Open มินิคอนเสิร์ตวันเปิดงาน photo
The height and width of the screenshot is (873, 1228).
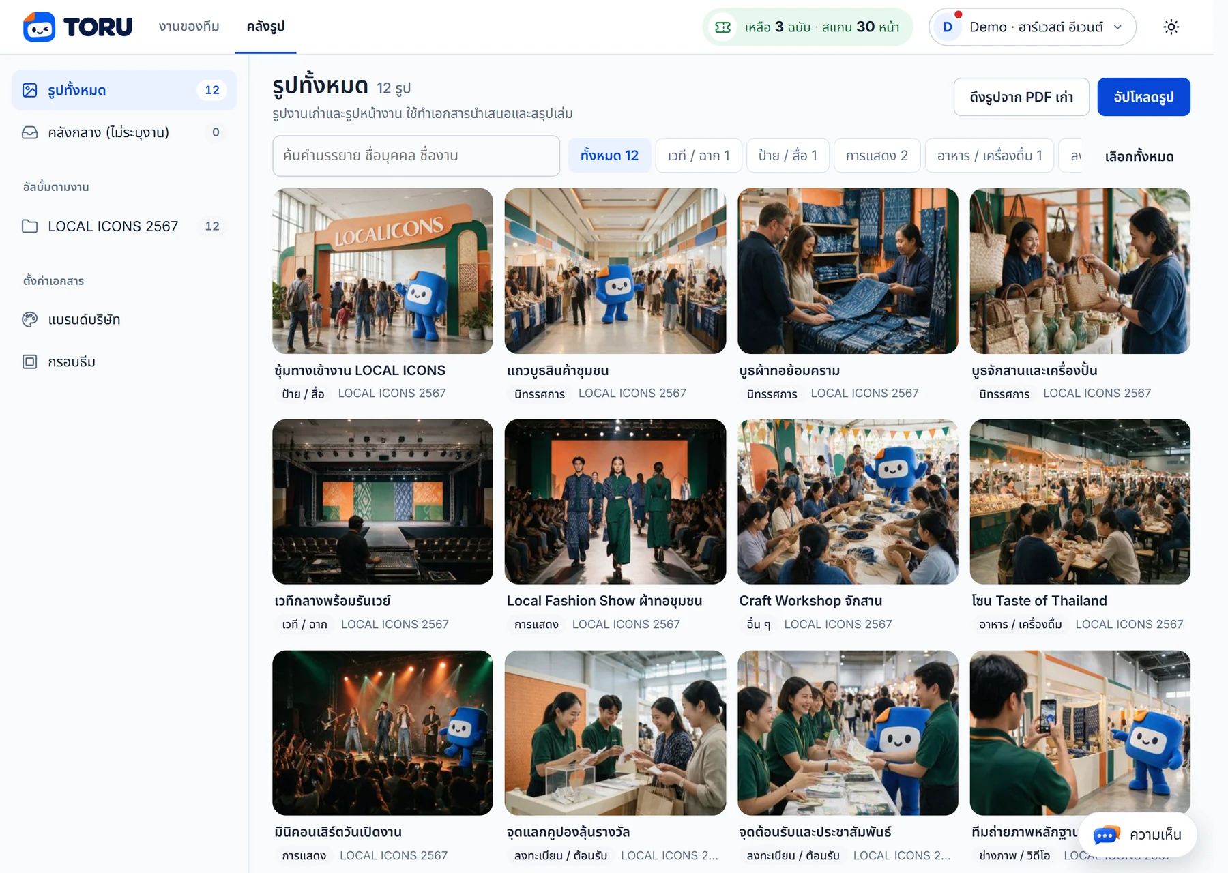383,733
